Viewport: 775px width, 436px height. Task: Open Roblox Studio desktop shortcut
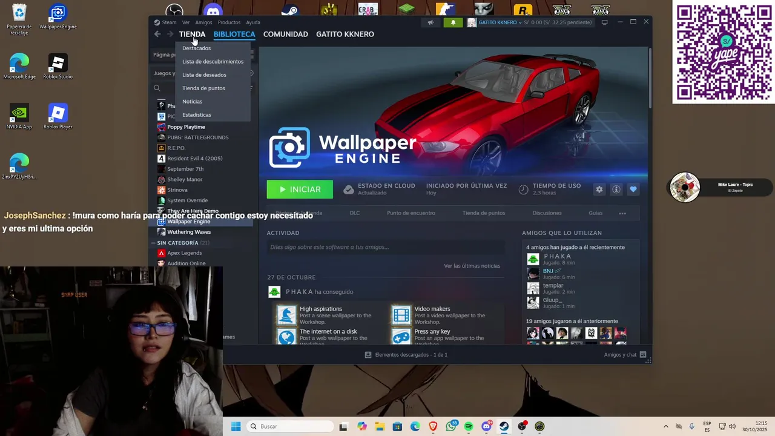(x=58, y=67)
